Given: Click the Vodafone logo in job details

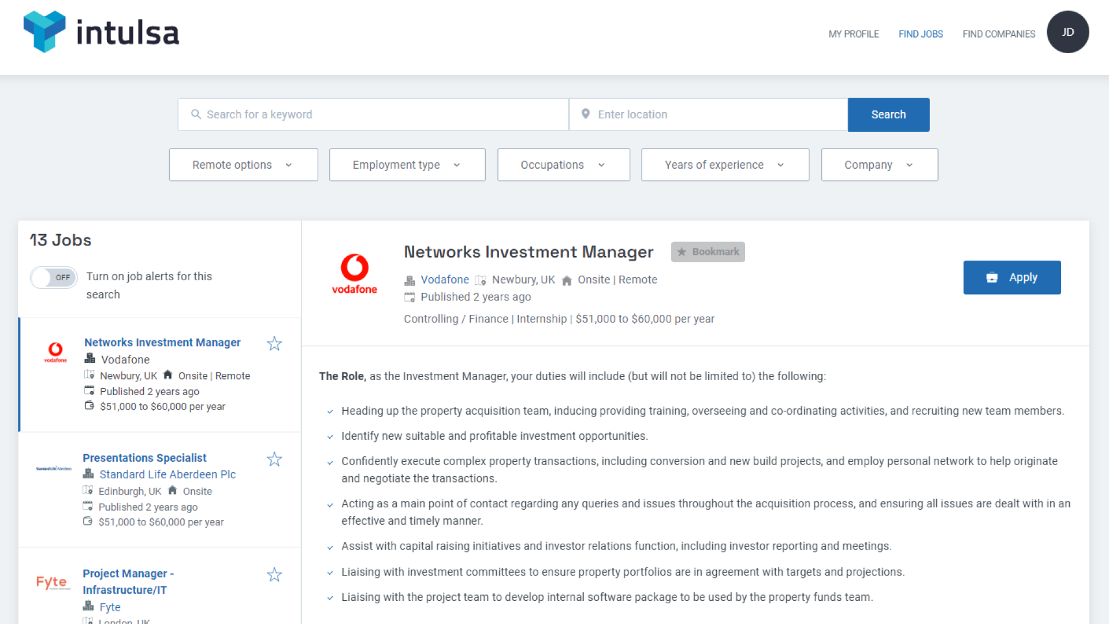Looking at the screenshot, I should pyautogui.click(x=354, y=274).
